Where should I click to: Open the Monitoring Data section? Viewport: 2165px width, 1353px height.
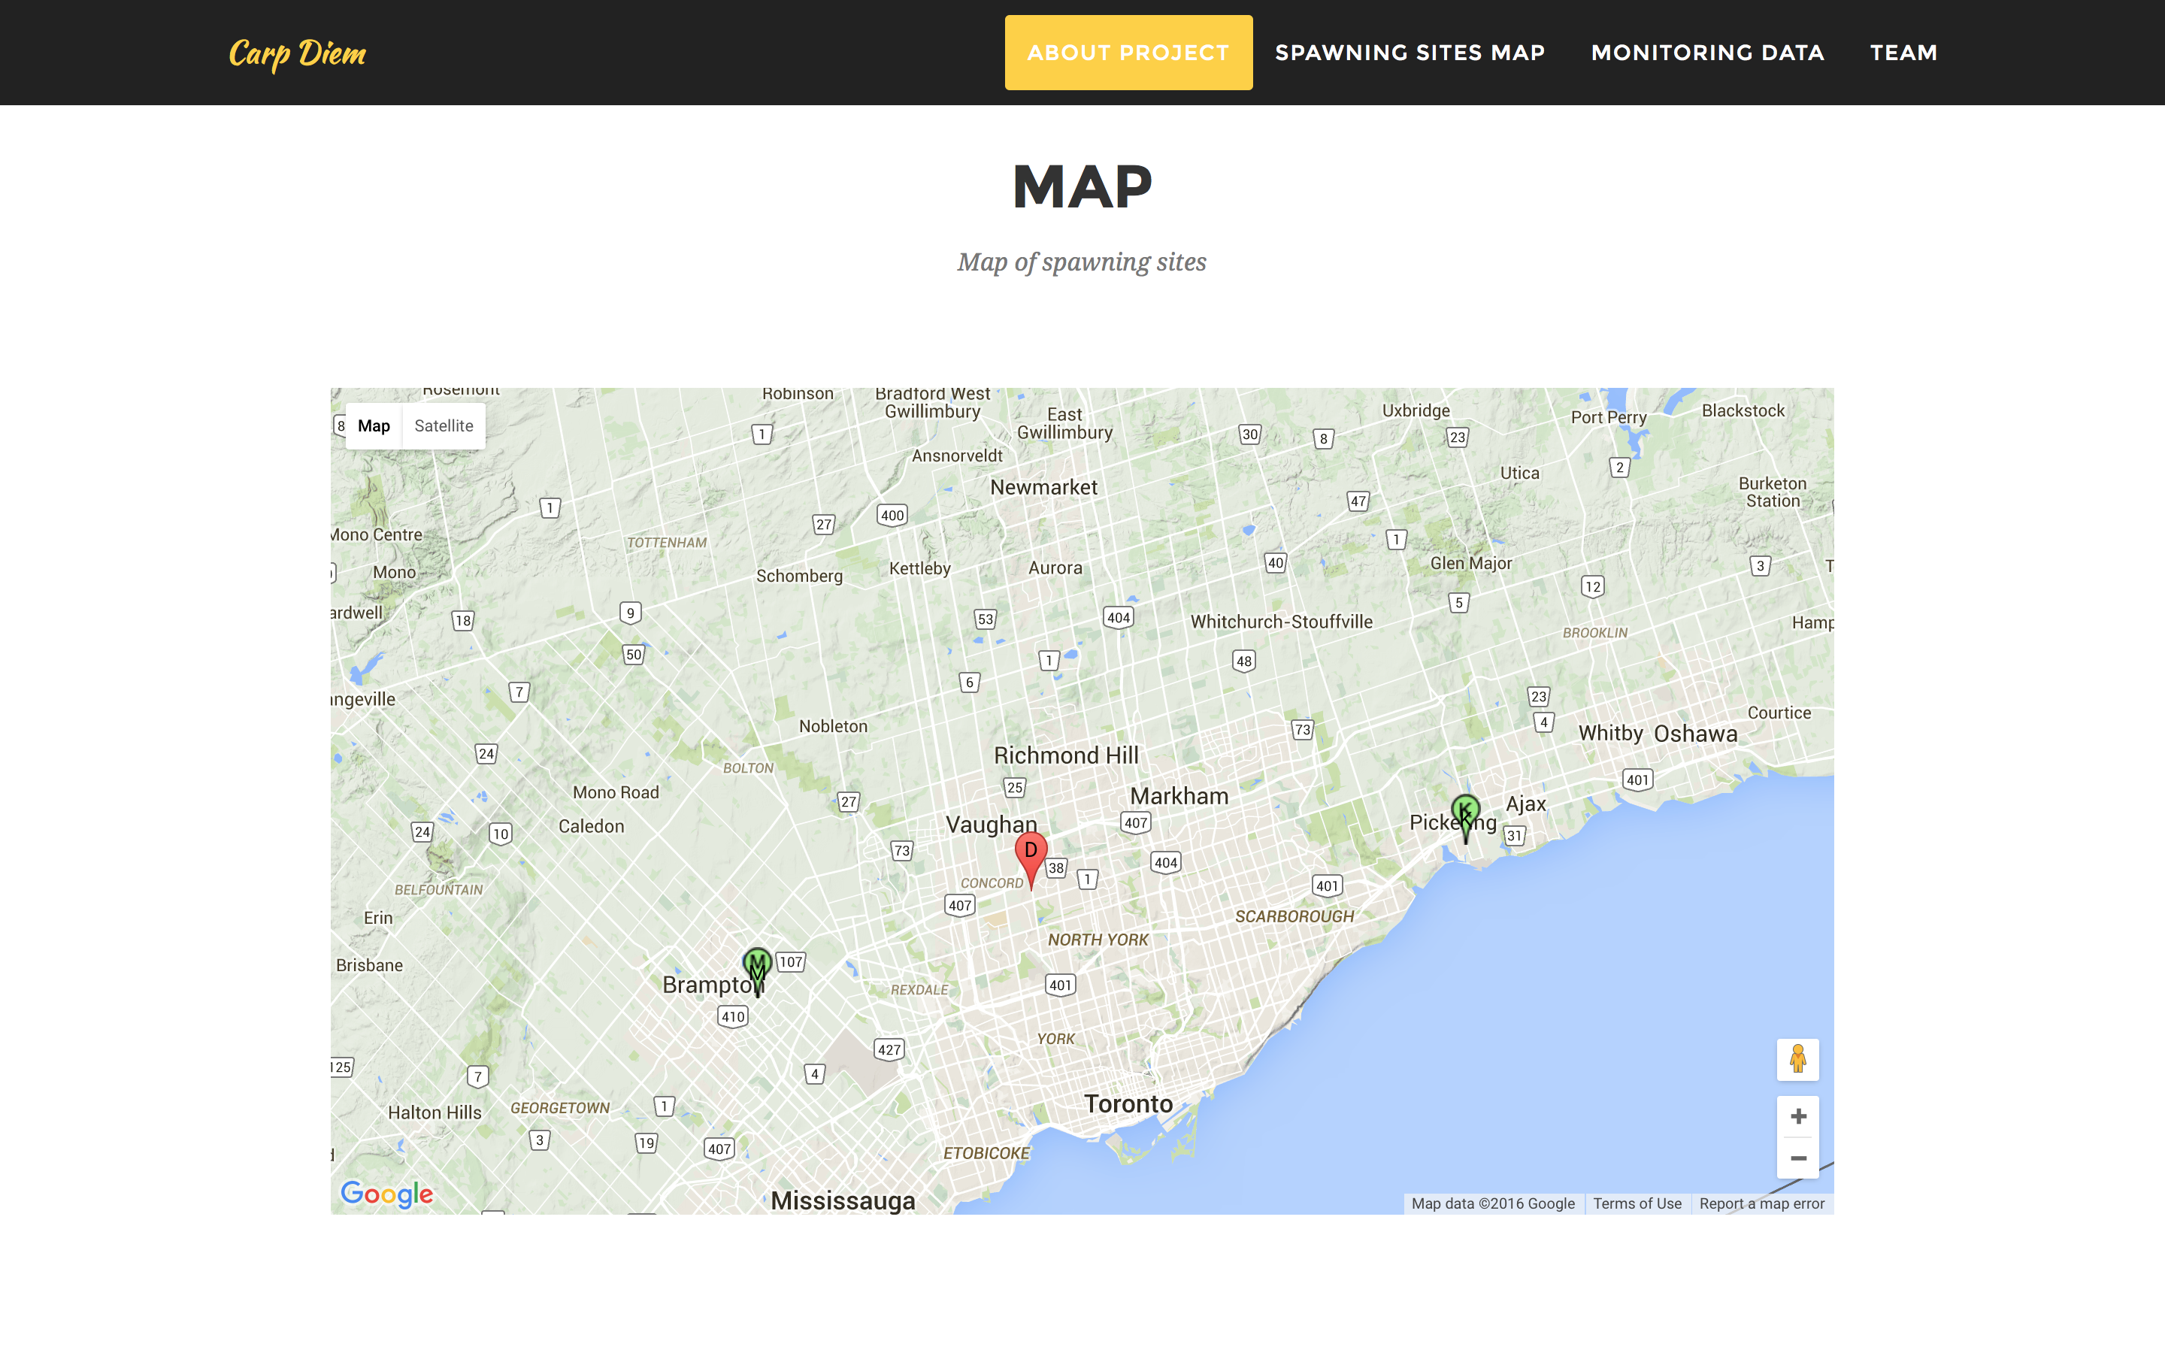1707,53
